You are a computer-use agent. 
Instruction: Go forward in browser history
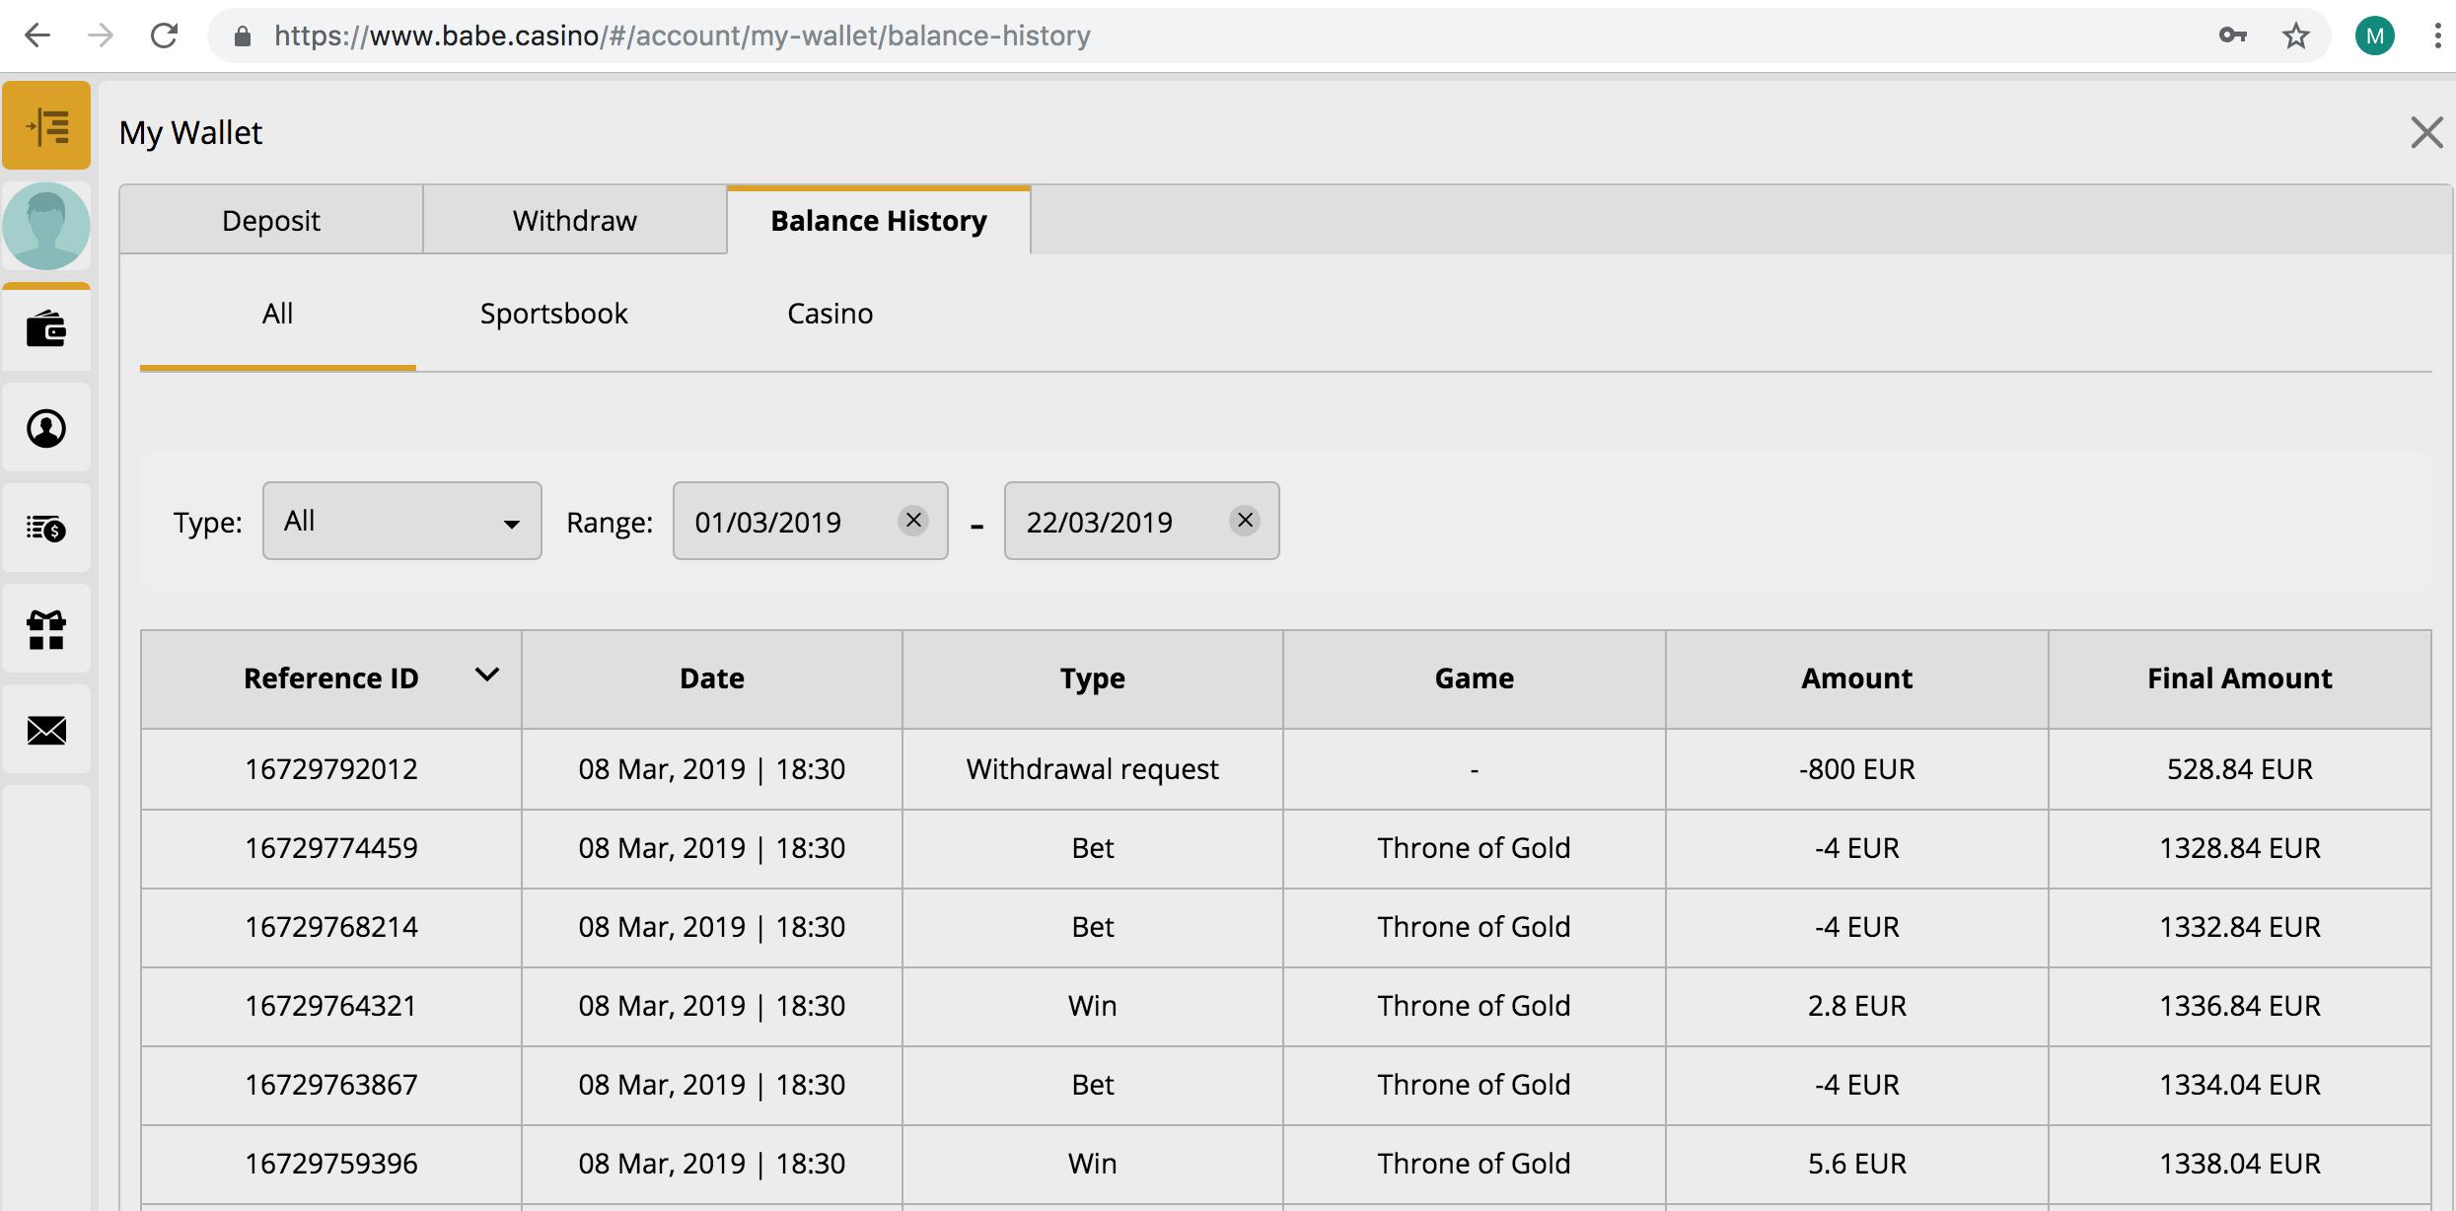pyautogui.click(x=101, y=36)
